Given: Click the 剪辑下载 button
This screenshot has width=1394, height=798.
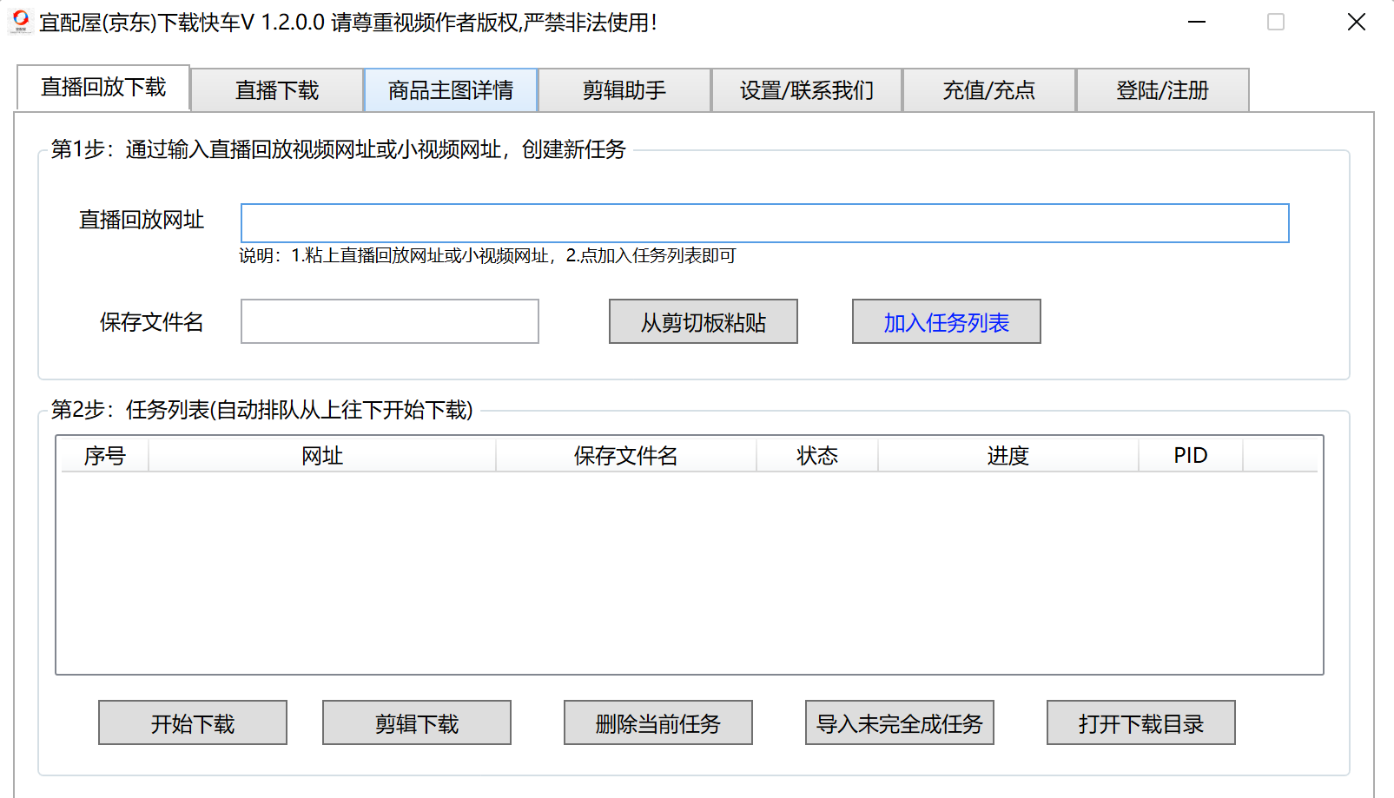Looking at the screenshot, I should [x=417, y=722].
